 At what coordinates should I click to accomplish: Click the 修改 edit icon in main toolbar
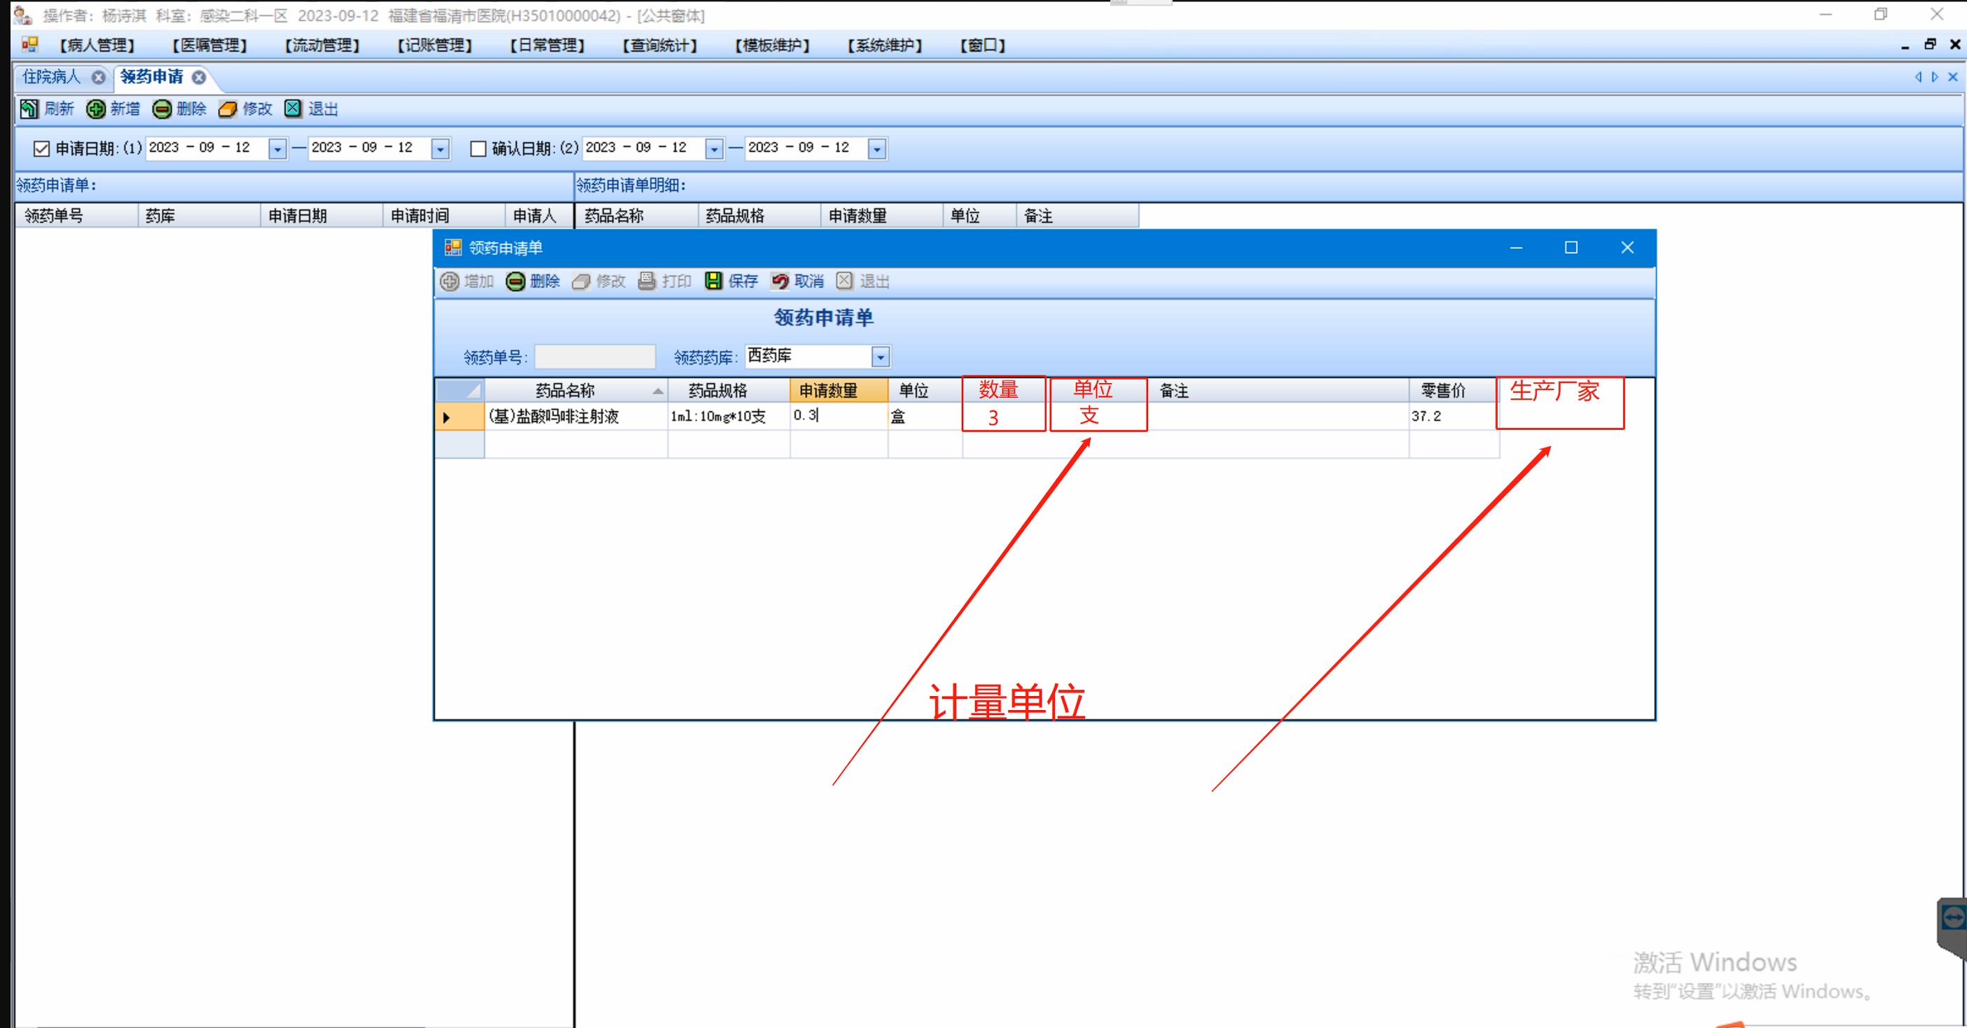coord(228,109)
